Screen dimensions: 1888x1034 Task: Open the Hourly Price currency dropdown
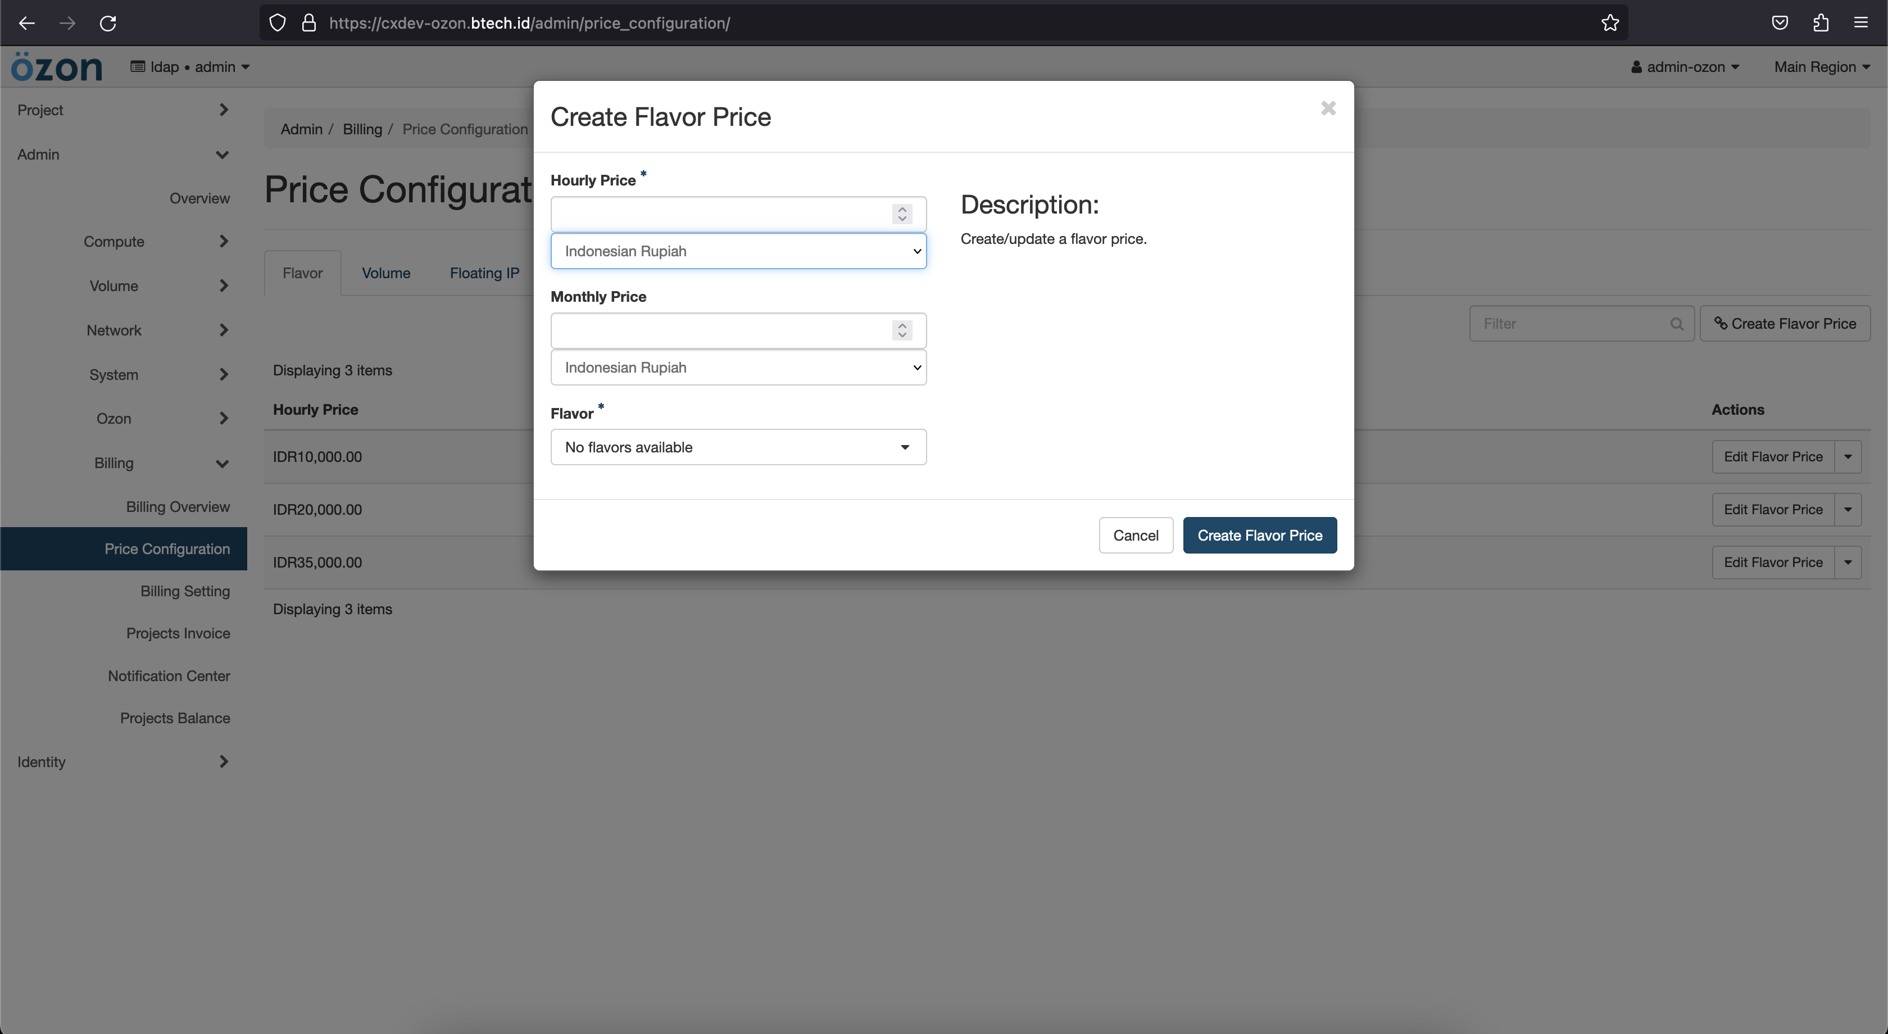[x=738, y=251]
